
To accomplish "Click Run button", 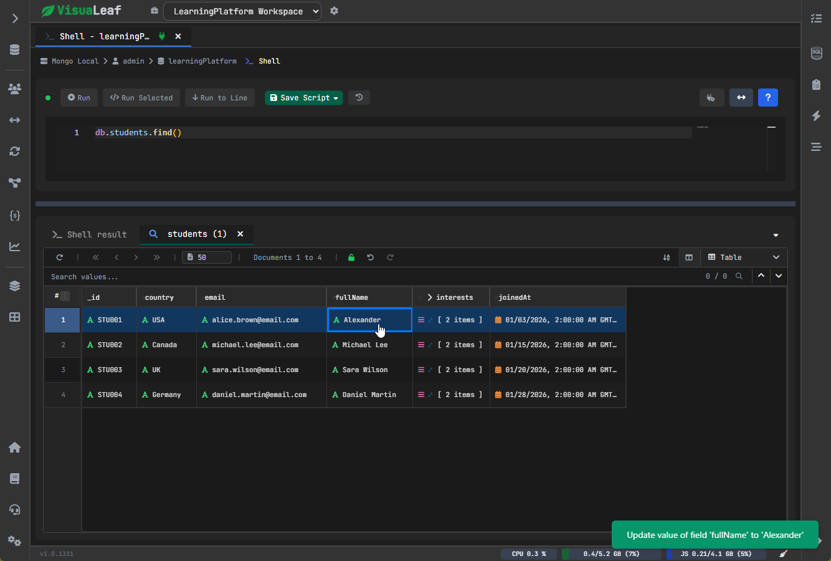I will click(79, 98).
